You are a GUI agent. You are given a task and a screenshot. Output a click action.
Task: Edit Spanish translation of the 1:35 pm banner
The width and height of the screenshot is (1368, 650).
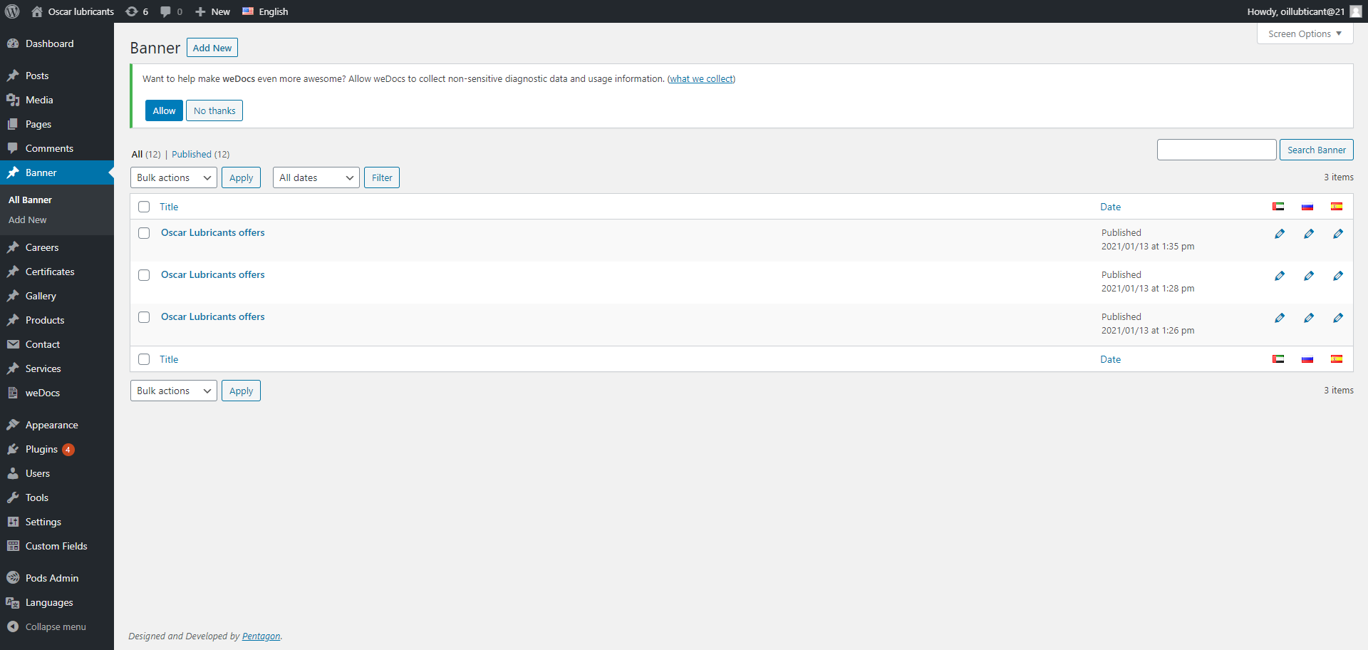(x=1338, y=234)
